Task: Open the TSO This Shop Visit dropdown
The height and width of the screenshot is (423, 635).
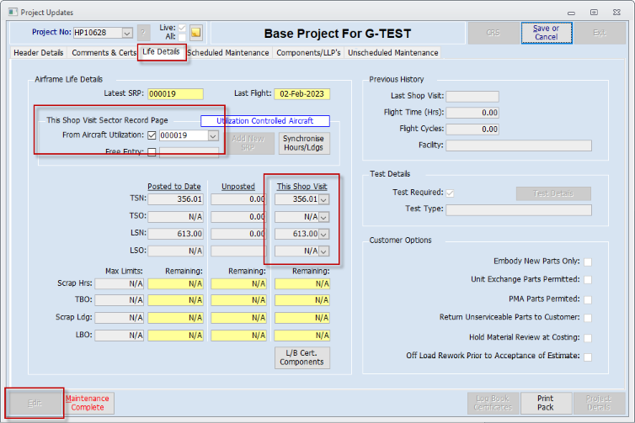Action: [324, 218]
